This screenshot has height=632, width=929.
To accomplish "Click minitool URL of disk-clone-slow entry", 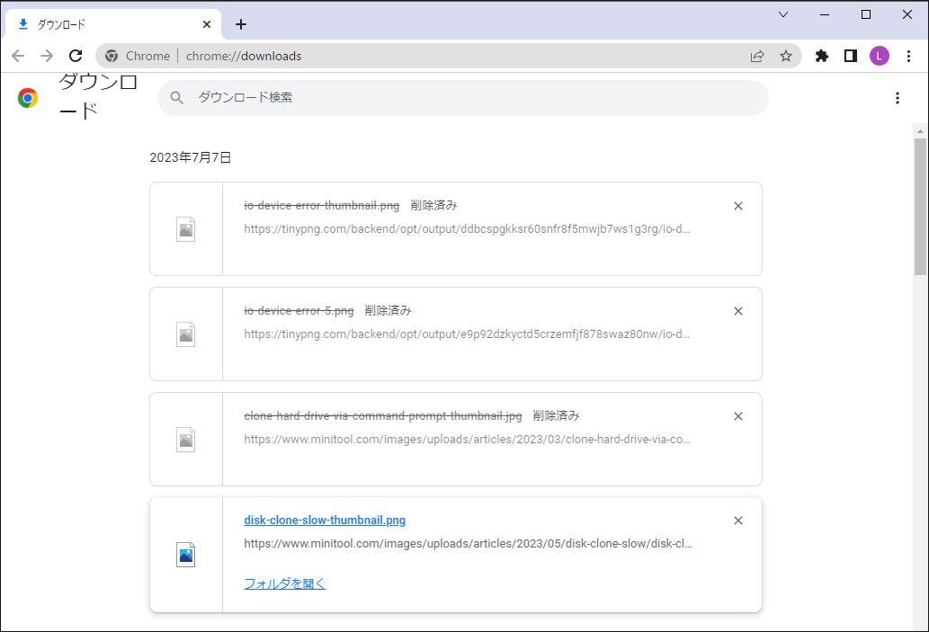I will [468, 544].
